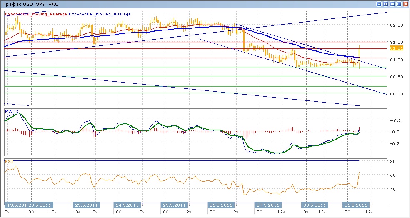This screenshot has height=218, width=410.
Task: Click the 80.00 price axis label
Action: (x=396, y=94)
